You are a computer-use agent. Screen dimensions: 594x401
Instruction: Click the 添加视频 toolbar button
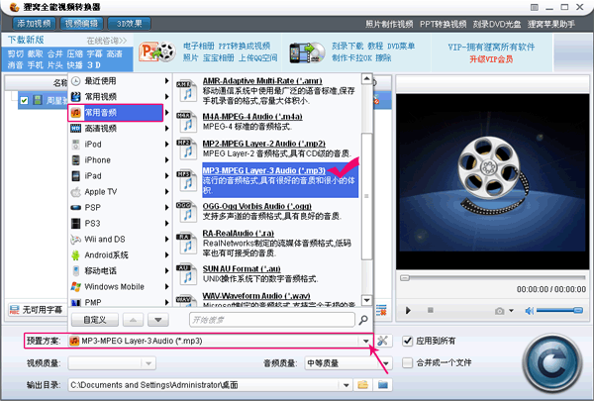[x=34, y=24]
